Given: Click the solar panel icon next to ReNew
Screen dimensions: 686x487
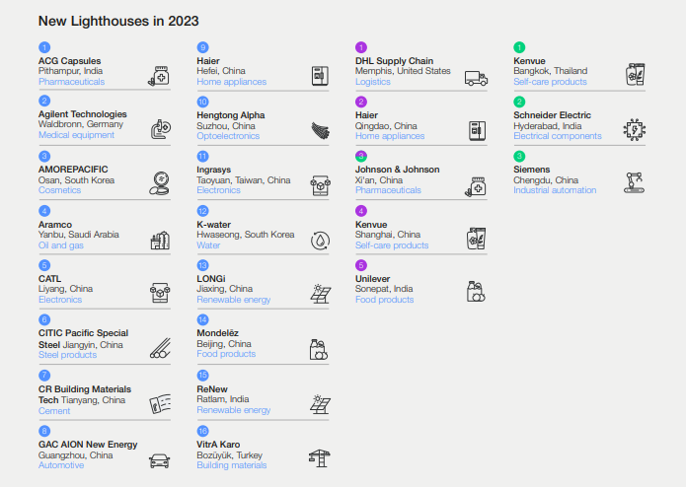Looking at the screenshot, I should (x=320, y=404).
